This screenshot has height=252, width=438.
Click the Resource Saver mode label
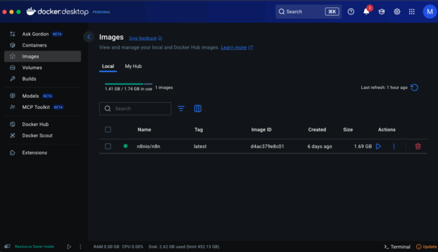(x=34, y=247)
